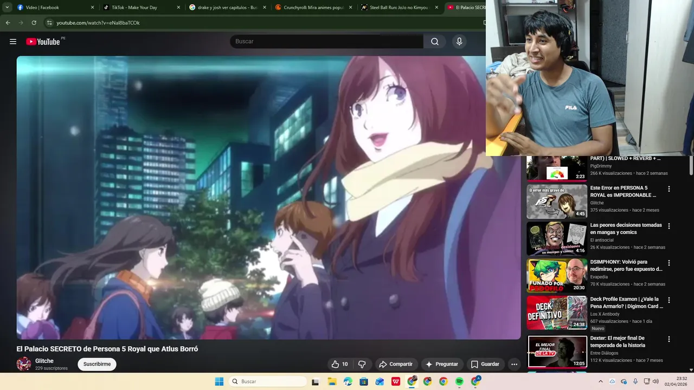Dislike the video with thumbs down
Screen dimensions: 694x390
(x=362, y=364)
